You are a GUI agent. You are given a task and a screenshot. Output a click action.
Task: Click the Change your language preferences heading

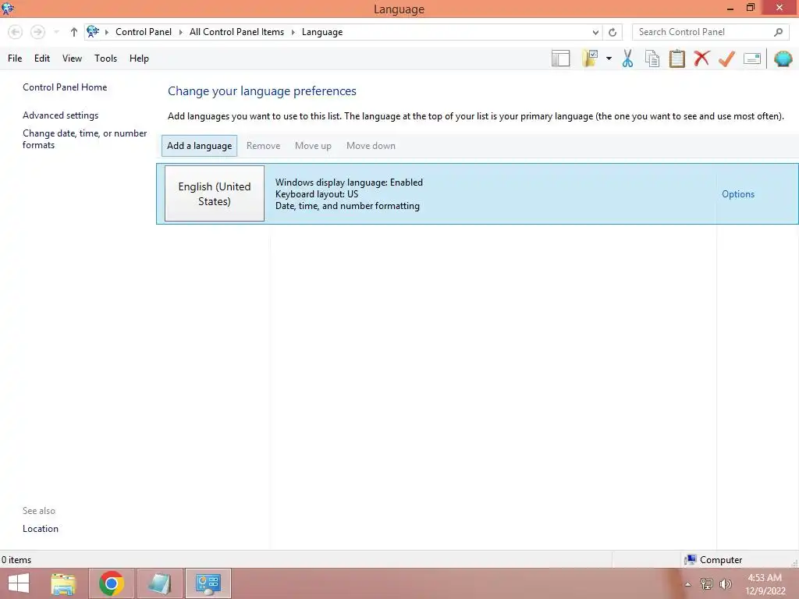tap(262, 91)
